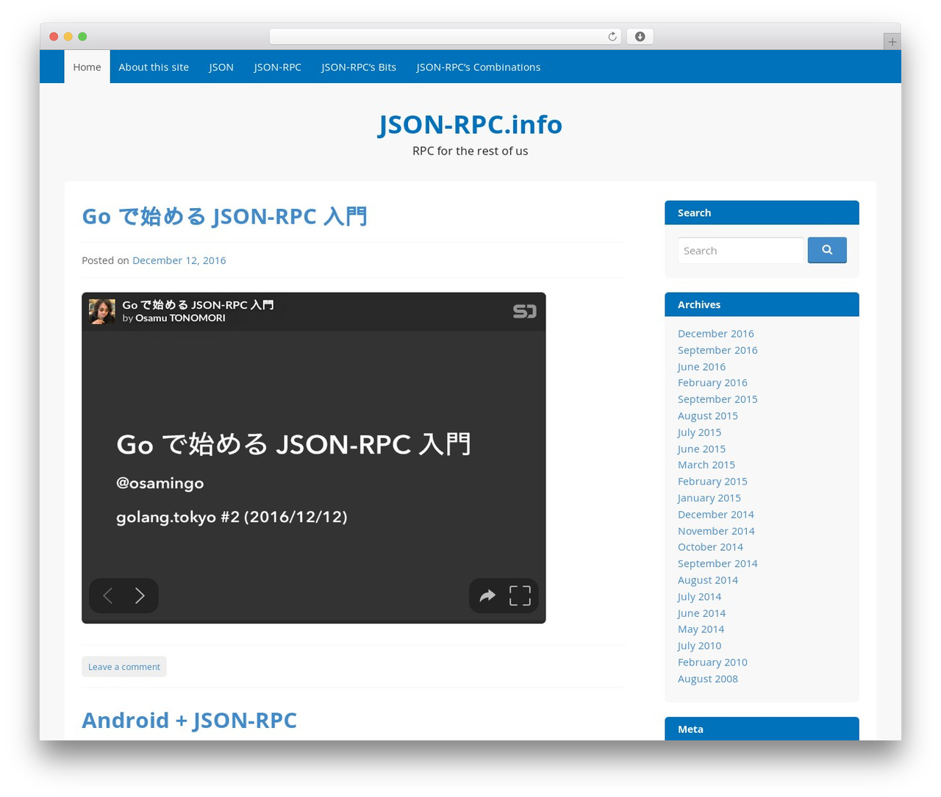Click the search magnifier button

[x=827, y=250]
